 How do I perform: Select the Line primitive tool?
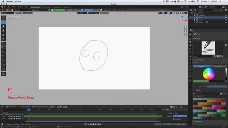pyautogui.click(x=4, y=48)
